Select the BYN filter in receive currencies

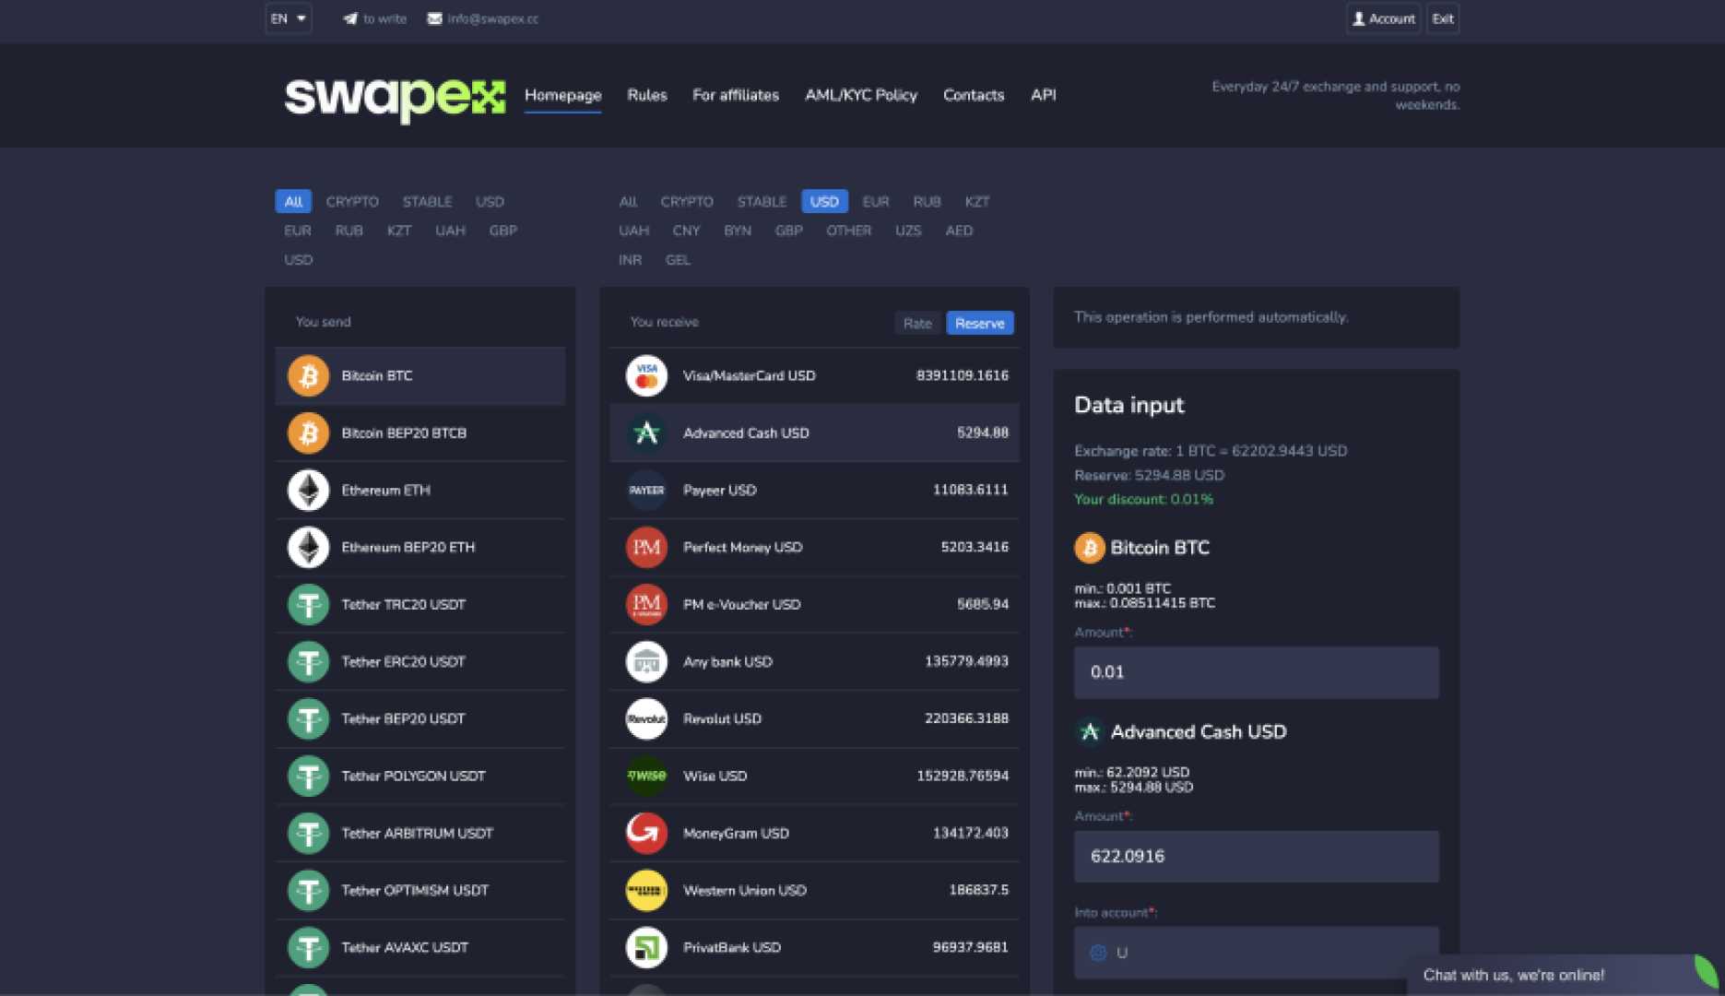click(x=738, y=231)
